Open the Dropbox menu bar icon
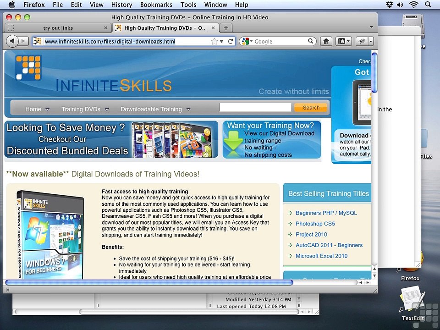This screenshot has height=330, width=440. [x=389, y=5]
